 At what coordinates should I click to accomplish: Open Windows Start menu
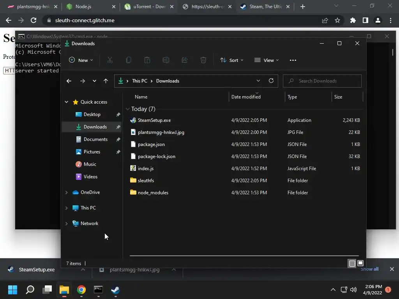(12, 290)
